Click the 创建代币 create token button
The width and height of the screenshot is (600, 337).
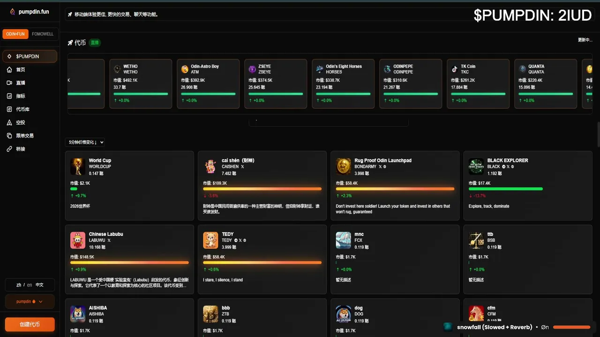pos(30,324)
